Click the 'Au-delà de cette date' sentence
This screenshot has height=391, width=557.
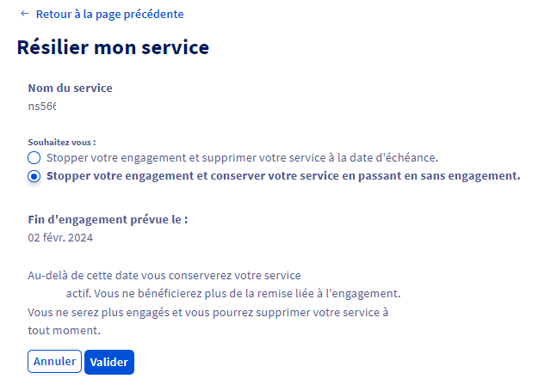pos(164,275)
